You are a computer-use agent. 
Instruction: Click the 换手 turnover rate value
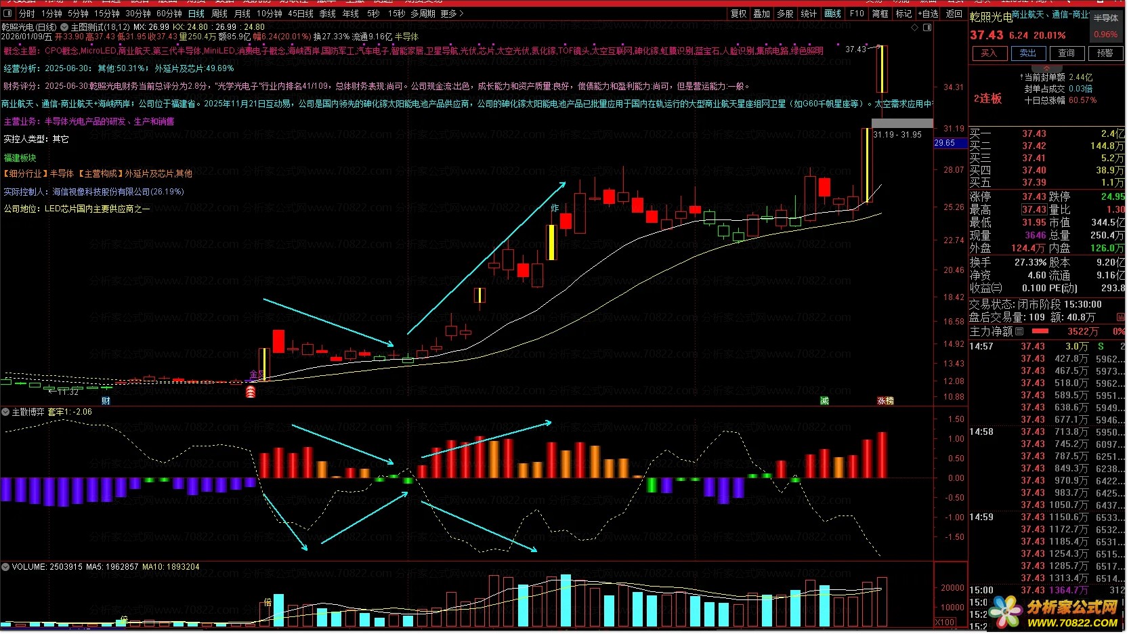pyautogui.click(x=1031, y=262)
